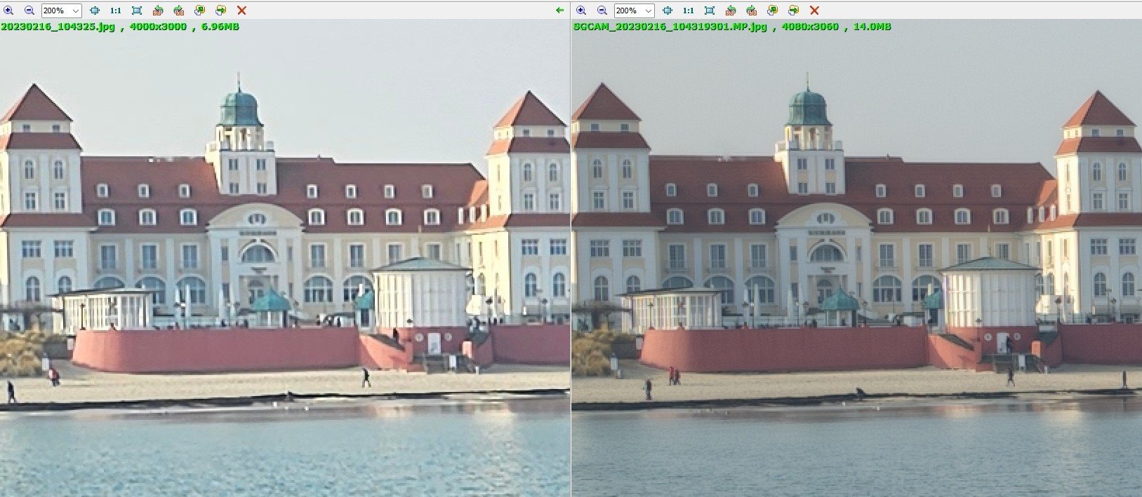This screenshot has width=1142, height=497.
Task: Fit left image to window
Action: [x=95, y=11]
